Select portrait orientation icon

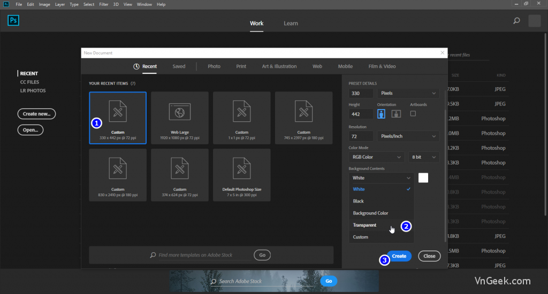coord(381,114)
